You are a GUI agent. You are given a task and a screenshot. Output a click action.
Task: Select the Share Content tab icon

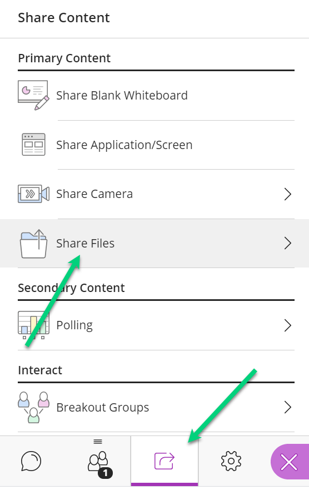pyautogui.click(x=165, y=461)
